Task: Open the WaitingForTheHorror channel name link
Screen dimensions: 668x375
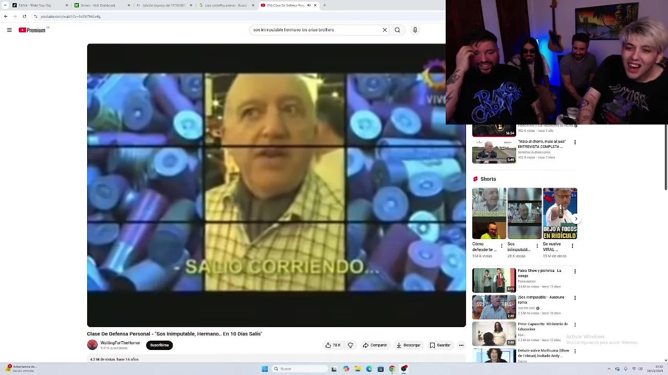Action: click(120, 343)
